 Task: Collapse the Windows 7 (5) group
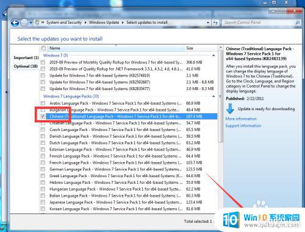point(213,55)
